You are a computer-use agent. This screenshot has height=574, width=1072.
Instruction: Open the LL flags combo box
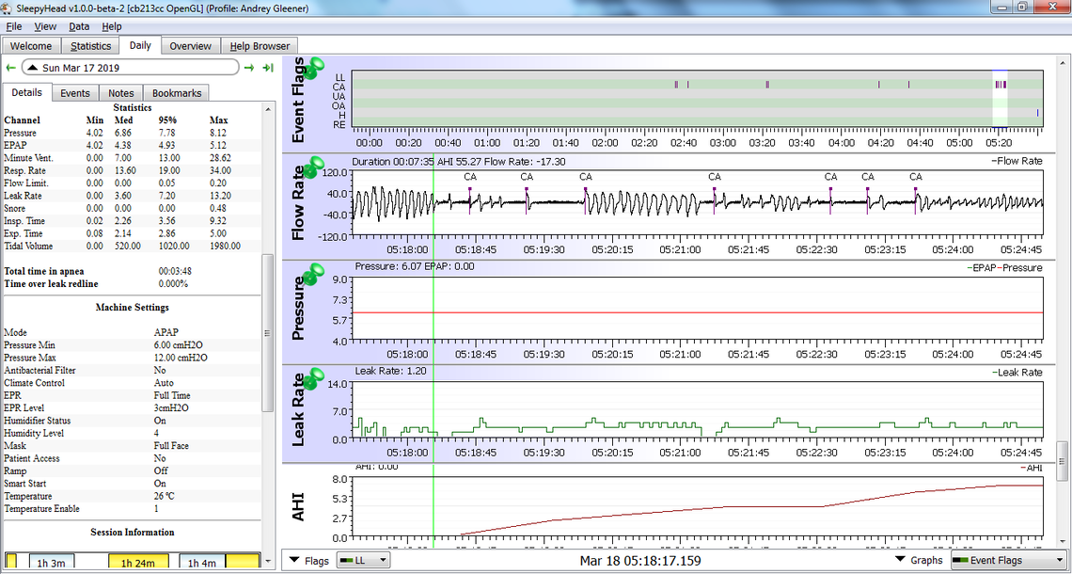363,561
